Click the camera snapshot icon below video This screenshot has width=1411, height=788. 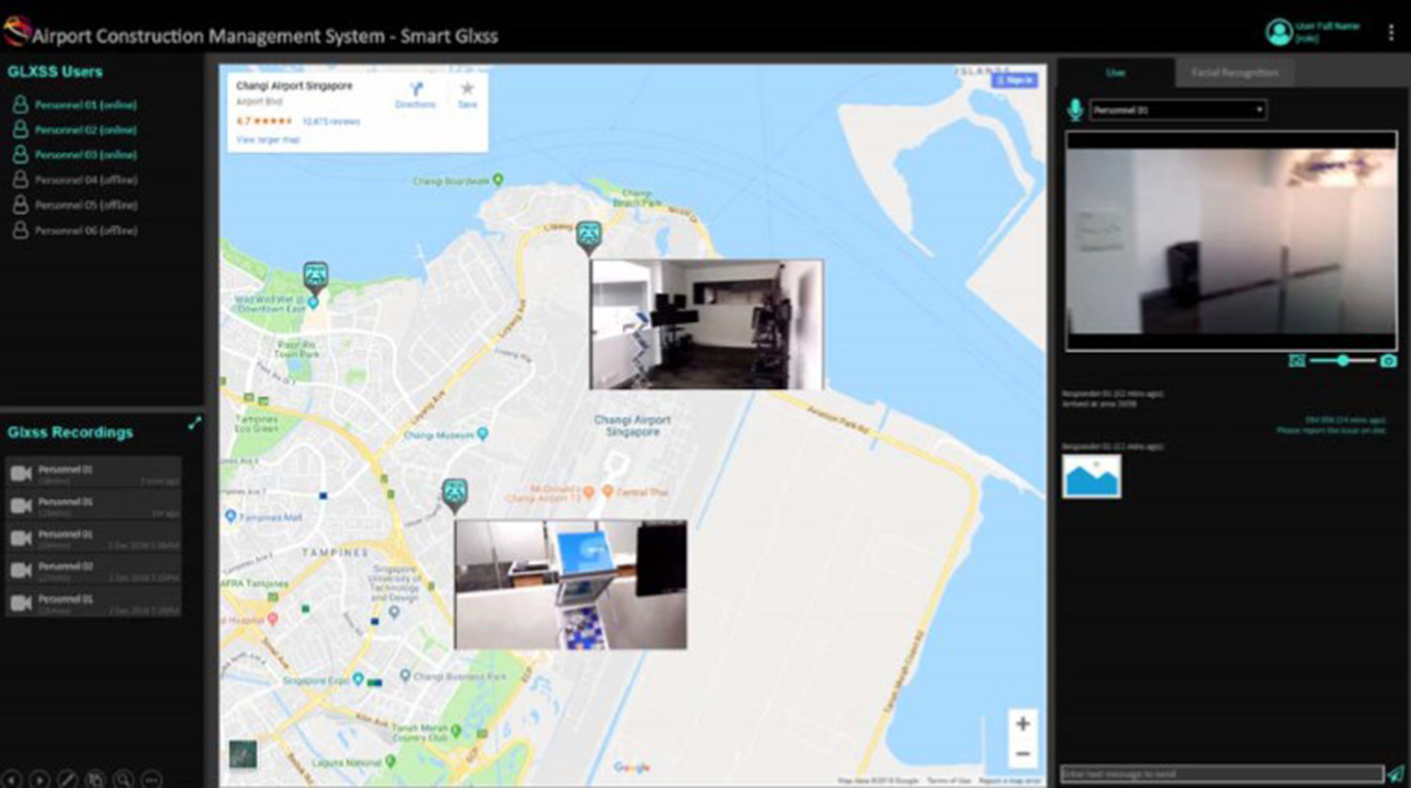[1388, 361]
